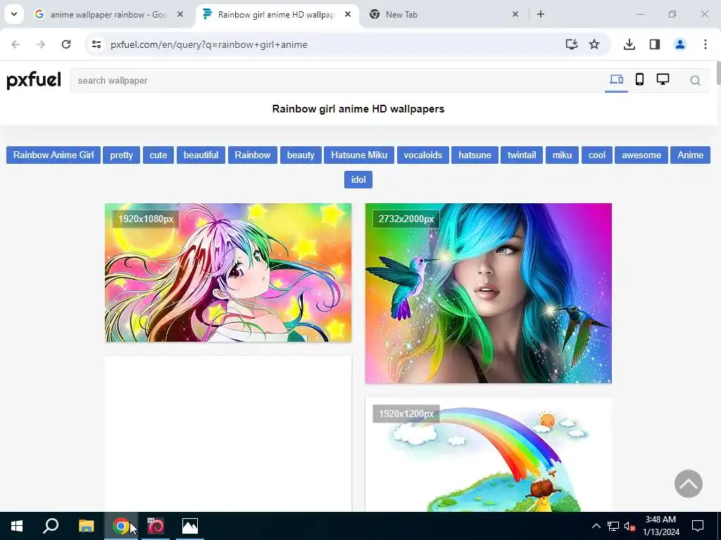The width and height of the screenshot is (721, 540).
Task: Click the network tray icon
Action: 613,526
